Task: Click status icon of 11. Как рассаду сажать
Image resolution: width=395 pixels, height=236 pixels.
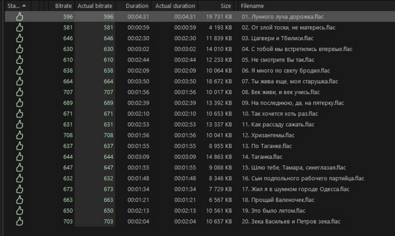Action: pyautogui.click(x=20, y=124)
